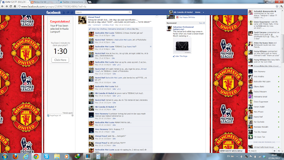
Task: Open Windows Media Player in taskbar
Action: point(67,156)
